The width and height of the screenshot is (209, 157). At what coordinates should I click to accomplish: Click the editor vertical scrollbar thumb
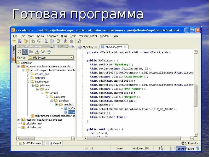point(195,96)
